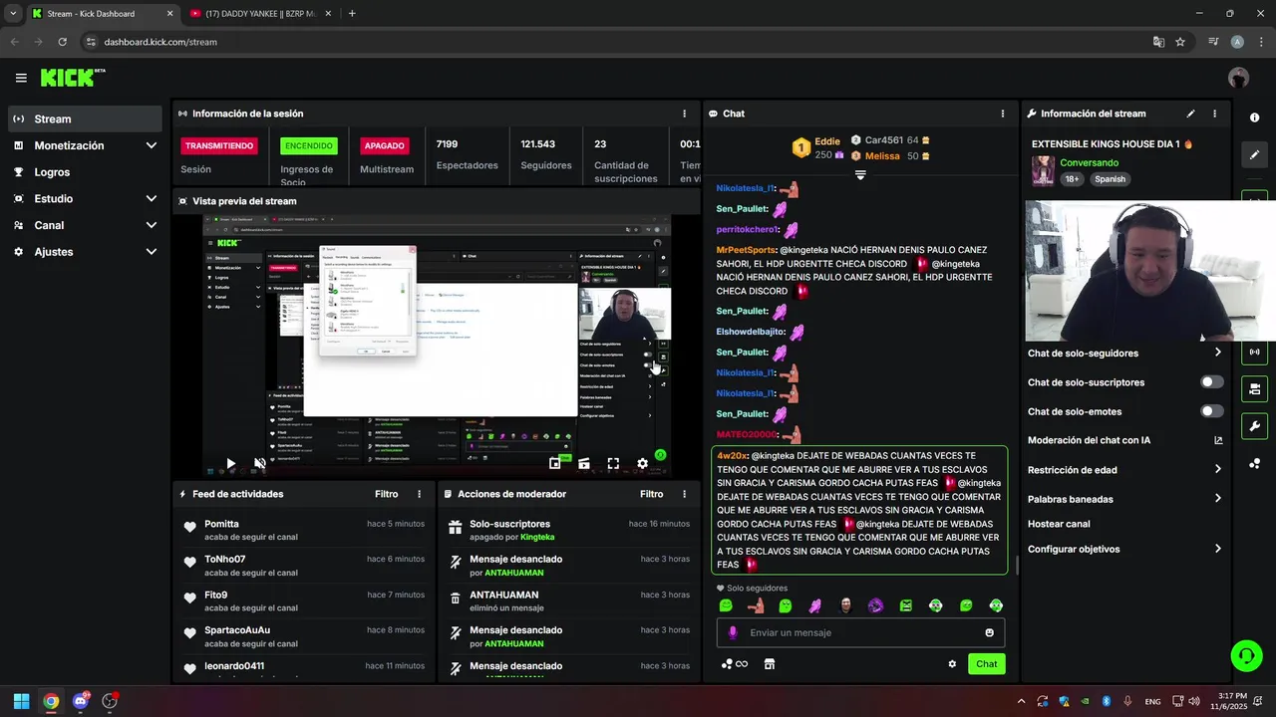Click the bubbles icon in right sidebar

(1254, 464)
